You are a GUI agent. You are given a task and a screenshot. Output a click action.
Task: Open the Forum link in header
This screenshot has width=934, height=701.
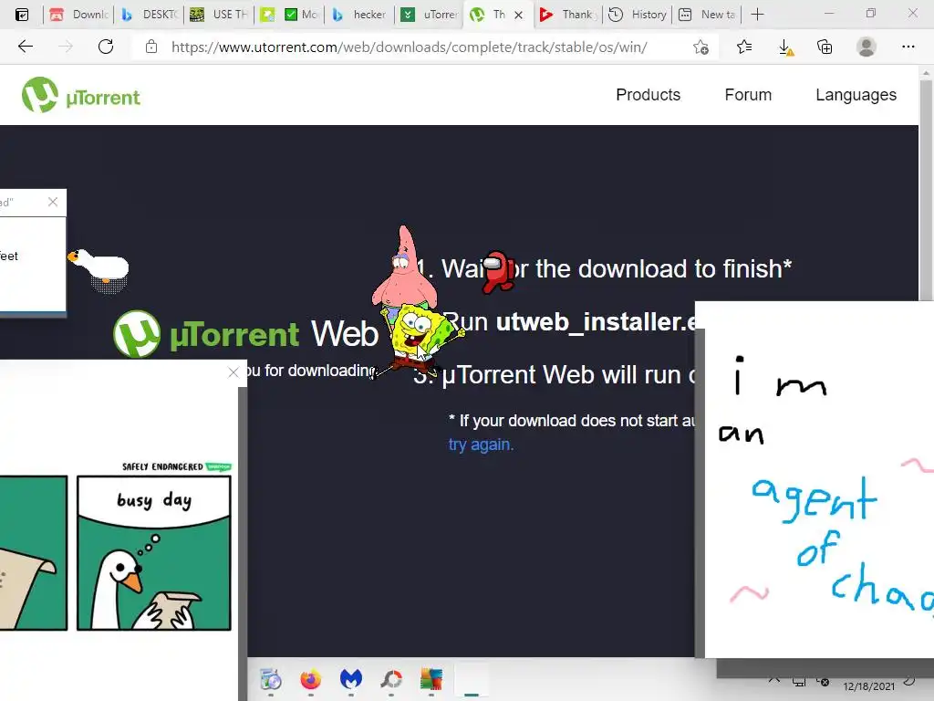click(x=748, y=95)
